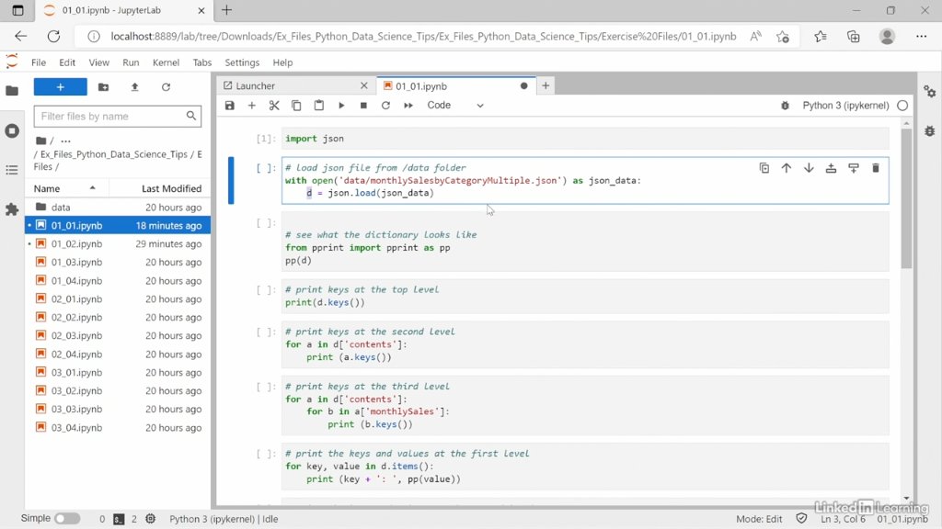This screenshot has width=942, height=529.
Task: Click root folder icon in breadcrumb
Action: 40,141
